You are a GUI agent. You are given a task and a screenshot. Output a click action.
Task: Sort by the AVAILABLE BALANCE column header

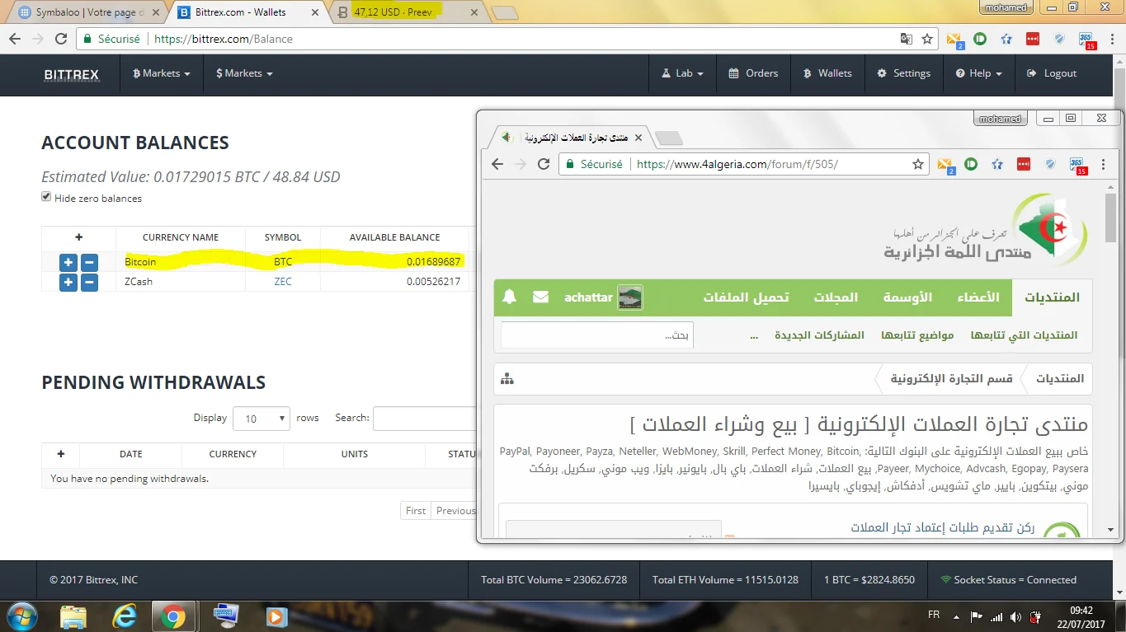point(395,237)
